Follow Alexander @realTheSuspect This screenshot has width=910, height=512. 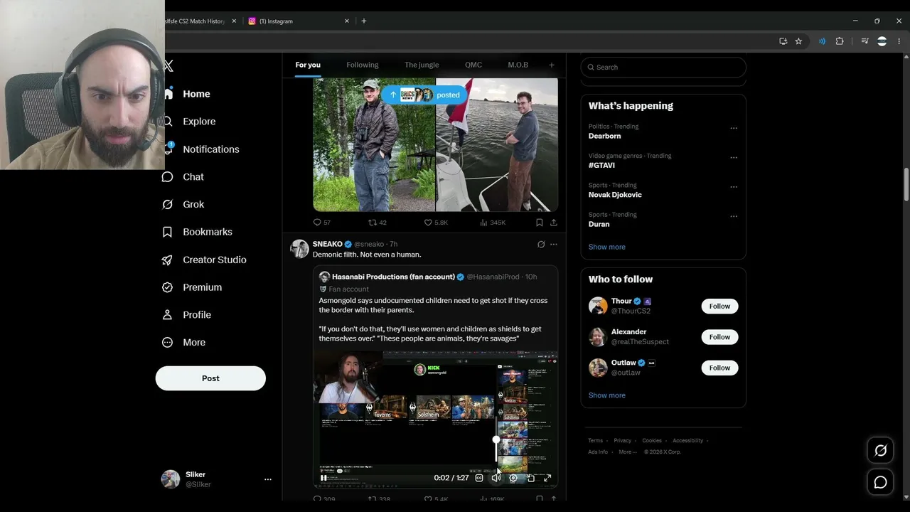[719, 336]
